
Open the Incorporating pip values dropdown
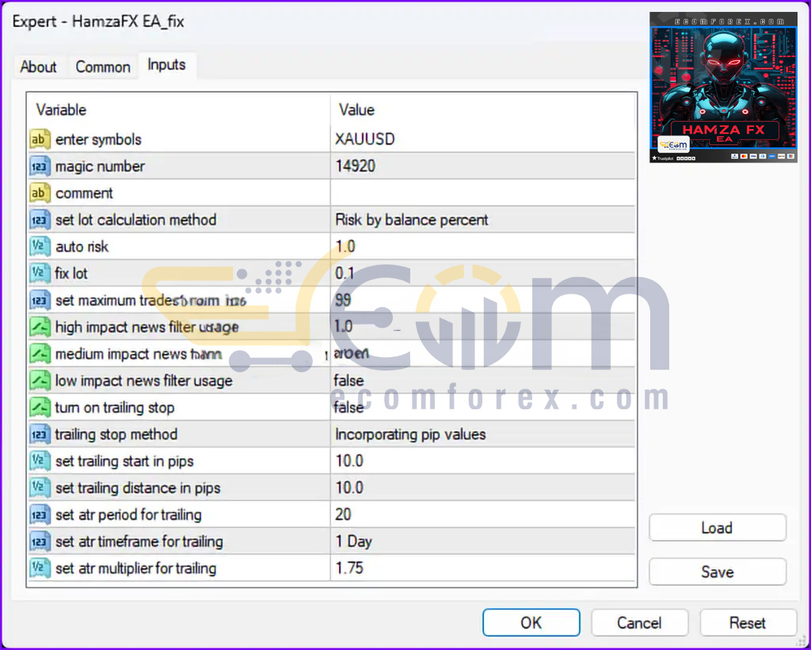pyautogui.click(x=482, y=435)
